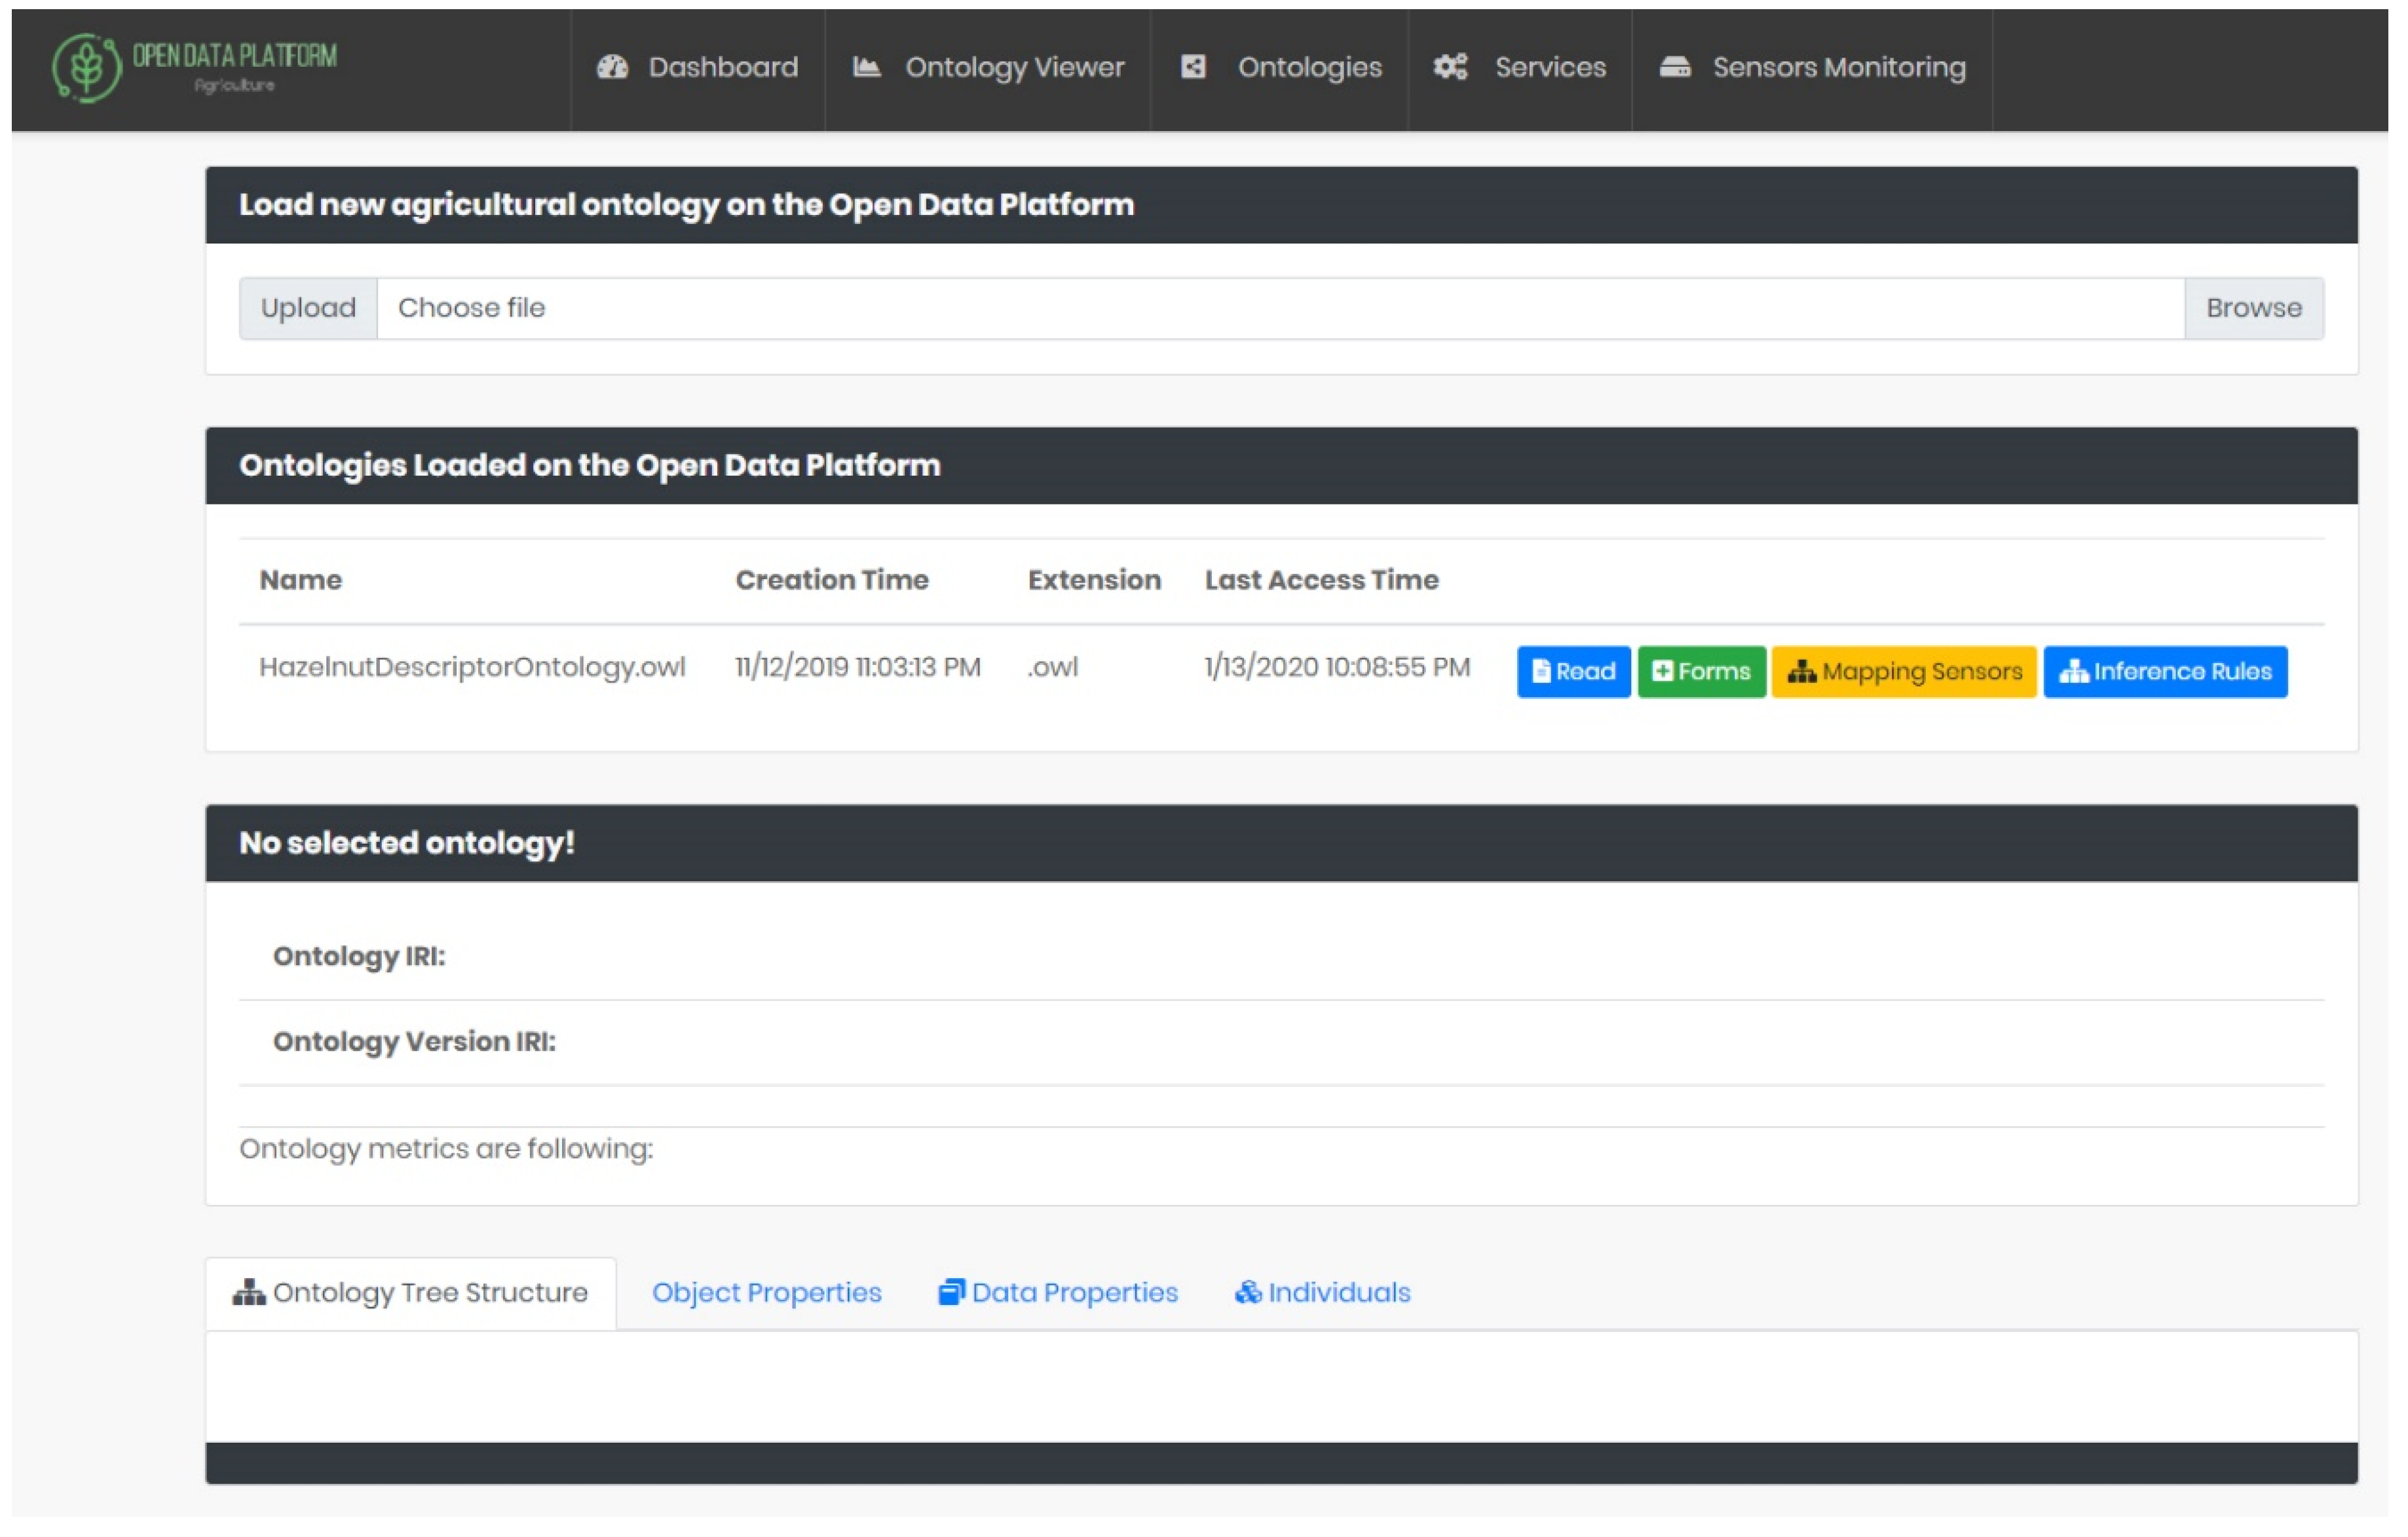The height and width of the screenshot is (1537, 2408).
Task: Click the HazelnutDescriptorOntology.owl row name
Action: pyautogui.click(x=472, y=667)
